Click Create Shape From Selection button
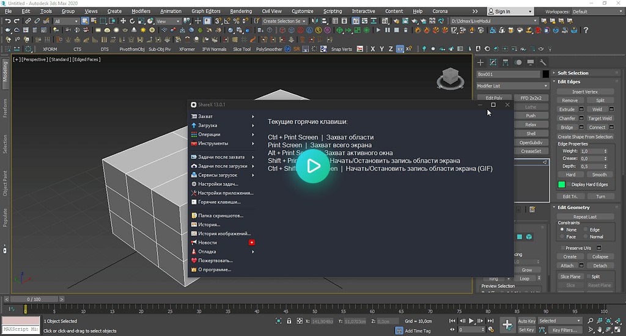This screenshot has width=626, height=336. coord(585,136)
